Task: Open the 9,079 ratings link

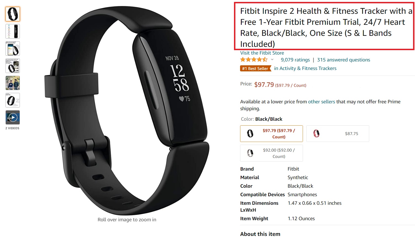Action: (x=295, y=60)
